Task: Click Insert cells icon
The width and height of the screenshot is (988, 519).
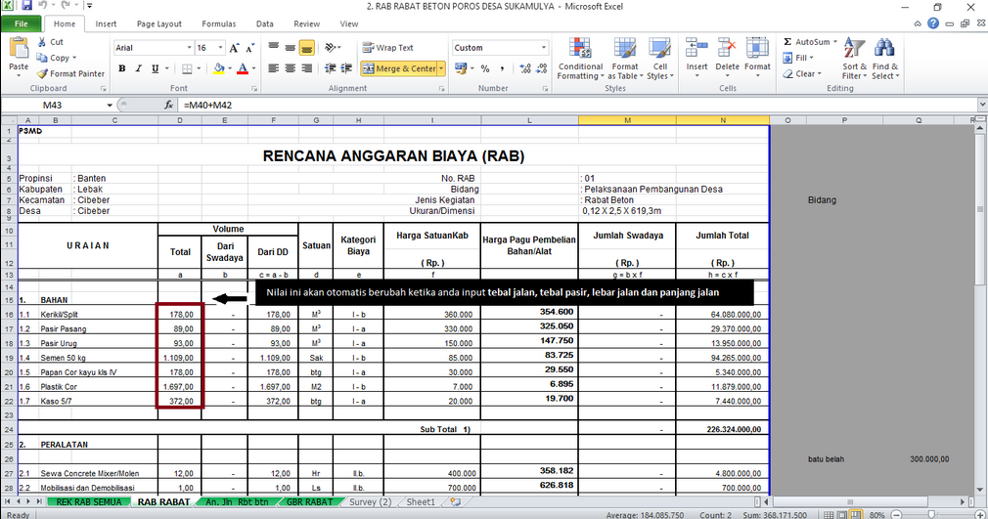Action: pyautogui.click(x=696, y=48)
